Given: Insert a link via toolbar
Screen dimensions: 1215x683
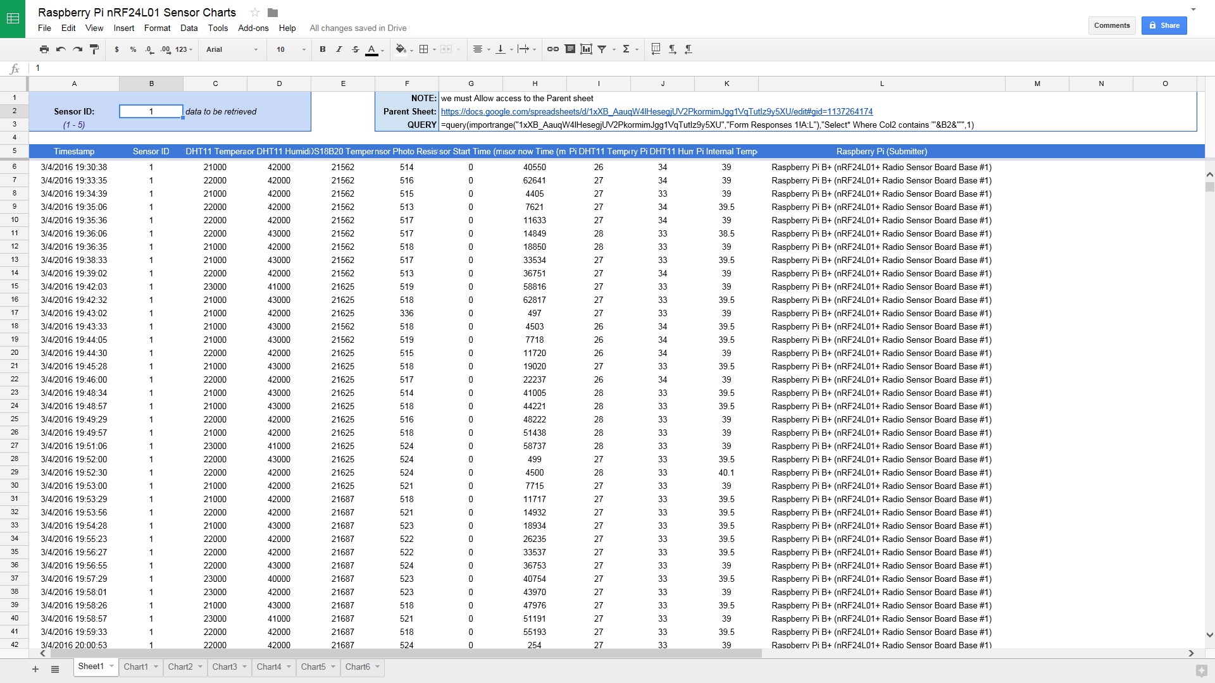Looking at the screenshot, I should [553, 49].
